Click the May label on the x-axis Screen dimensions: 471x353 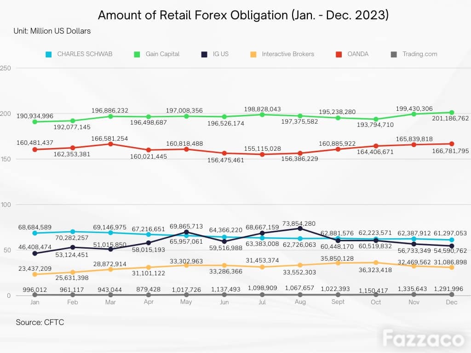click(186, 302)
